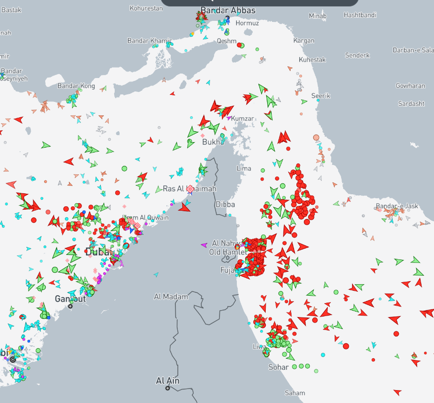Image resolution: width=434 pixels, height=403 pixels.
Task: Click the Bandar Kong label
Action: [76, 86]
